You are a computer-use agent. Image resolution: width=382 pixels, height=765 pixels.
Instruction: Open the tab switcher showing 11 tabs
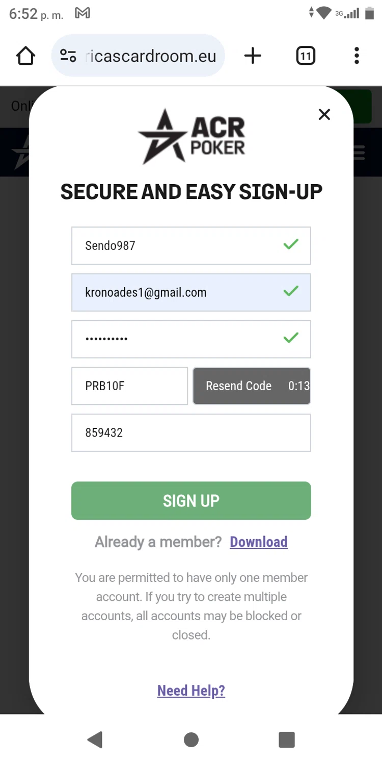[x=306, y=56]
